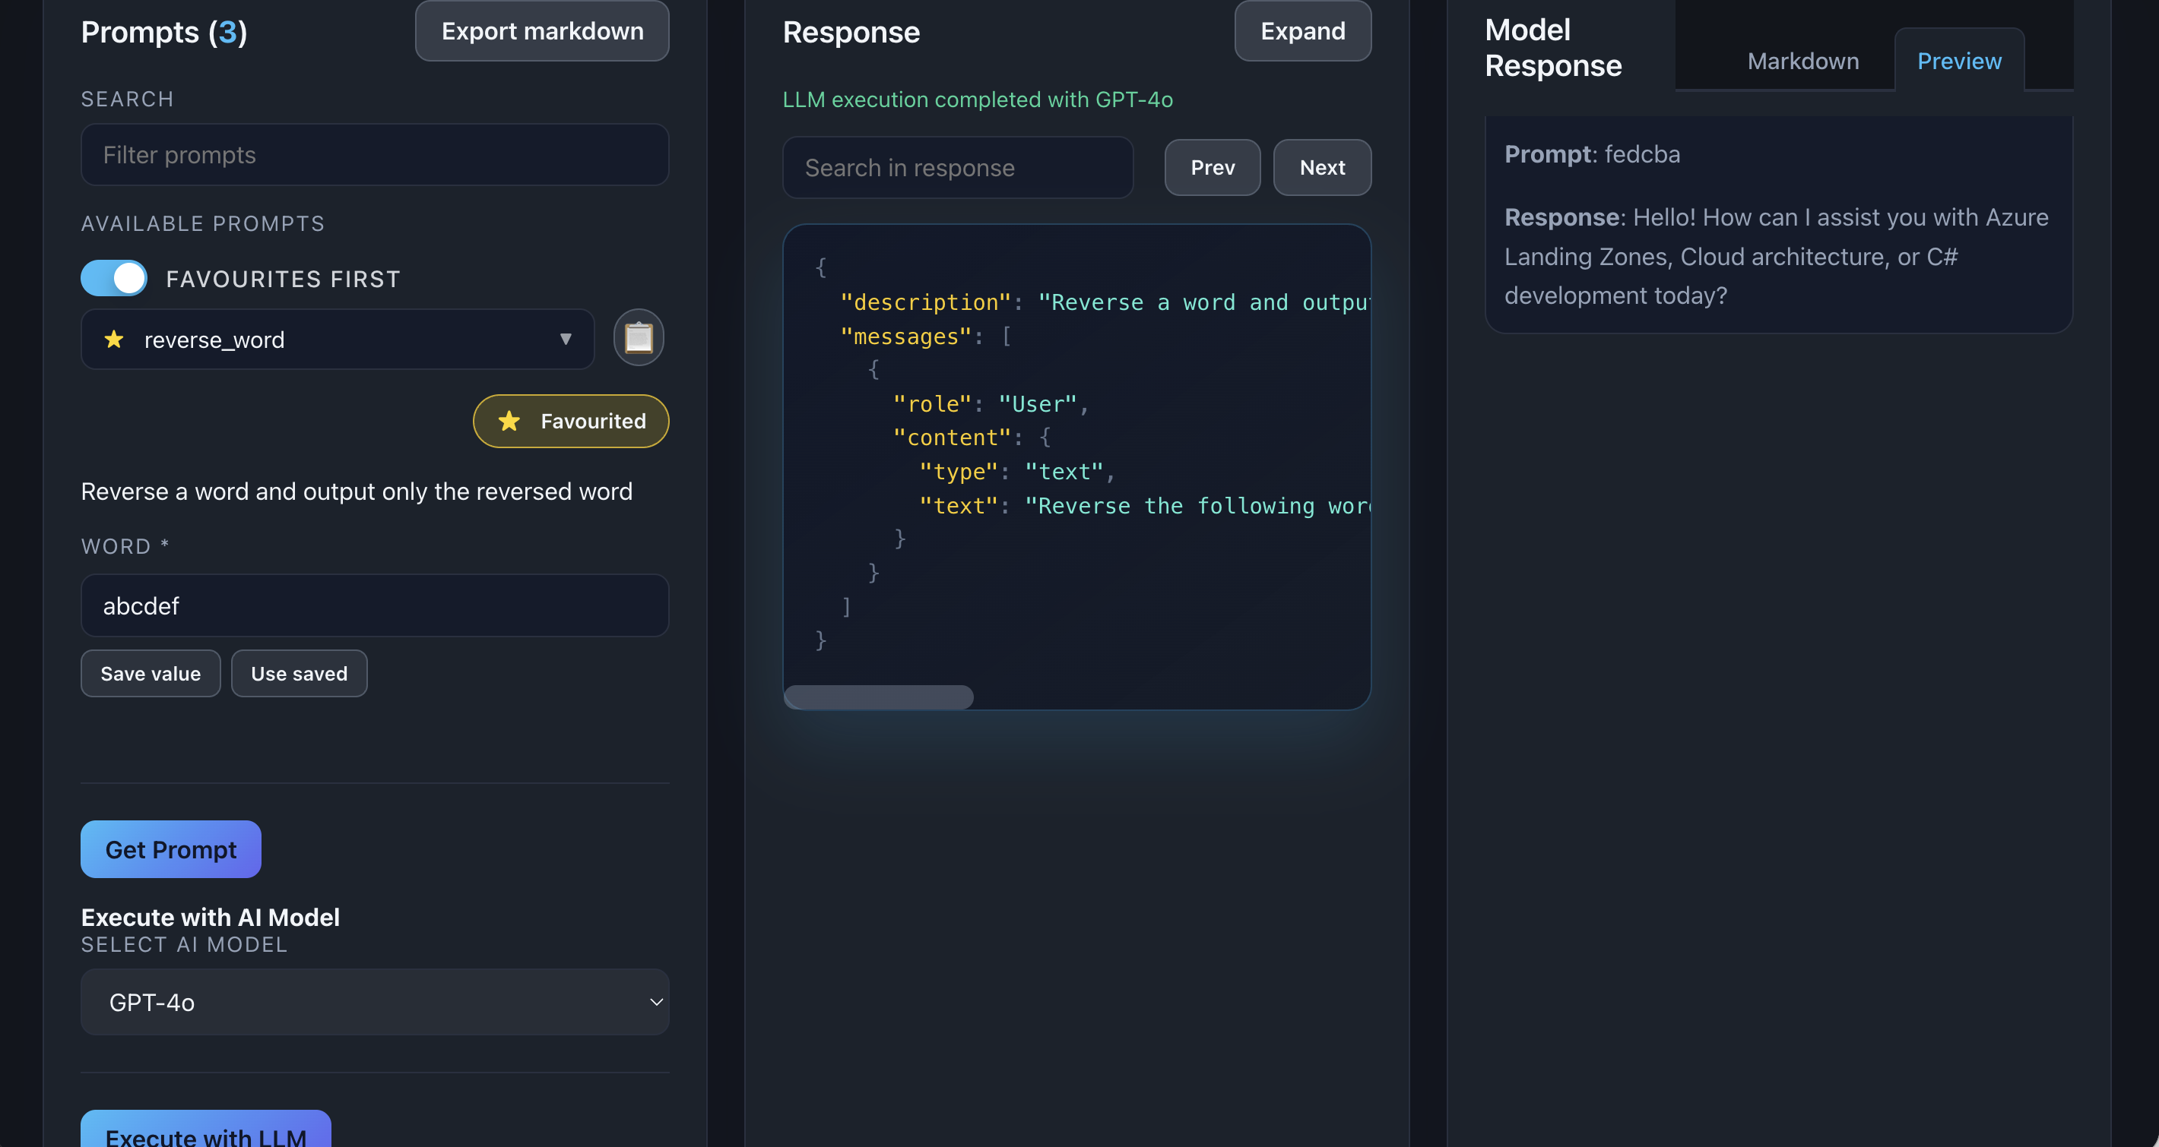Click the Prev search button

pos(1212,167)
